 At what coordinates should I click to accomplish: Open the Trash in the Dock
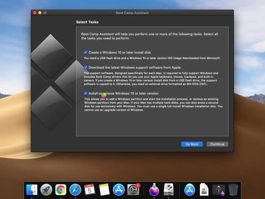click(x=233, y=190)
